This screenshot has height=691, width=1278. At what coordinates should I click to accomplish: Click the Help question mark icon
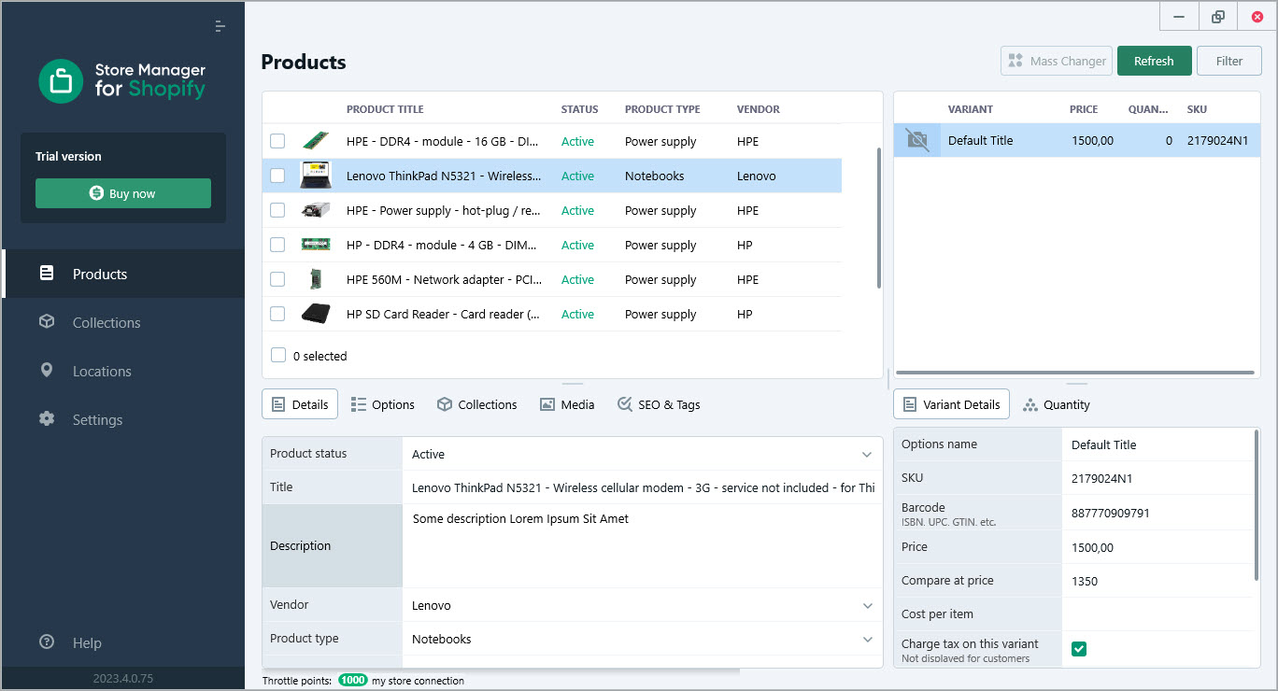pos(47,642)
